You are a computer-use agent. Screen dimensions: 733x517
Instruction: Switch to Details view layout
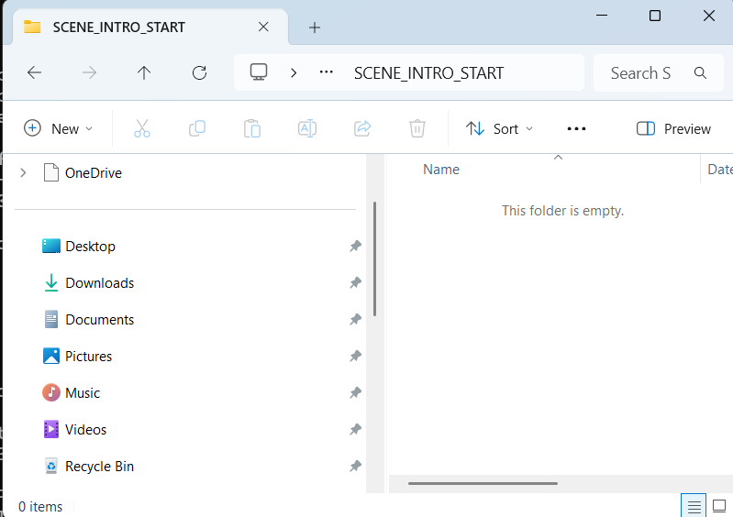tap(694, 506)
